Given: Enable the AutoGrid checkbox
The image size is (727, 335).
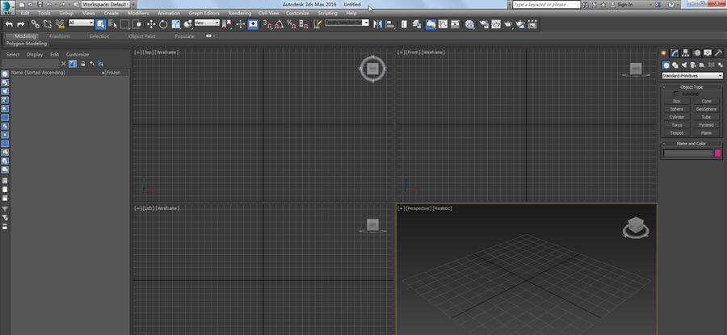Looking at the screenshot, I should pyautogui.click(x=677, y=94).
